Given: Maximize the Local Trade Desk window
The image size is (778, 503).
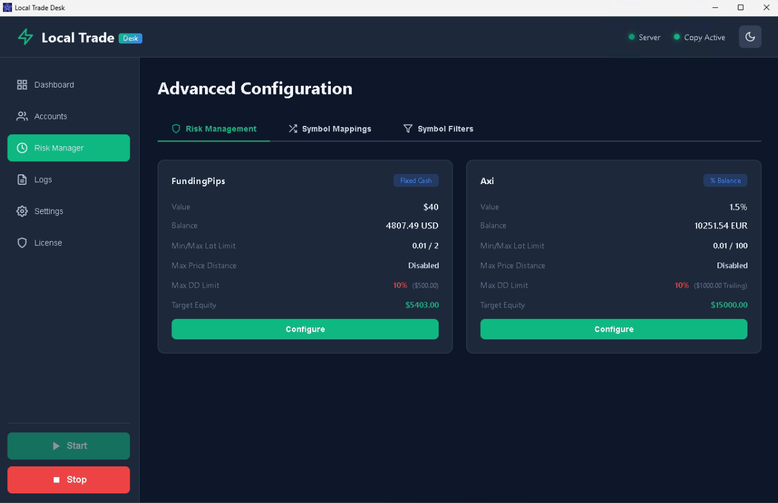Looking at the screenshot, I should coord(741,7).
